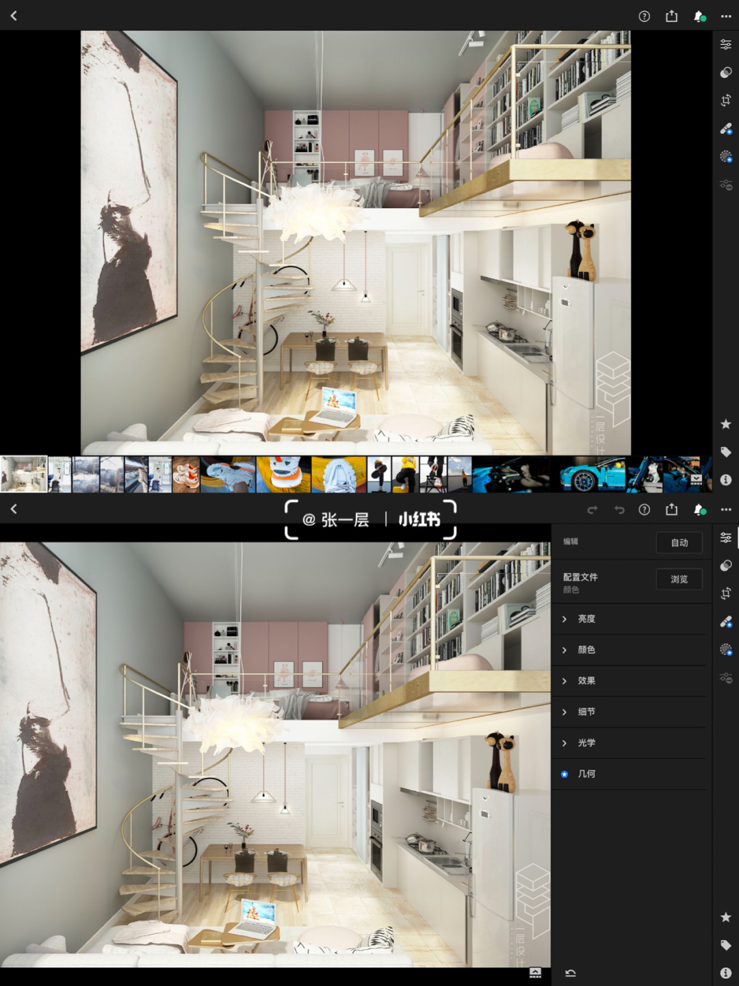Screen dimensions: 739x986
Task: Undo the last edit with the undo arrow
Action: coord(619,509)
